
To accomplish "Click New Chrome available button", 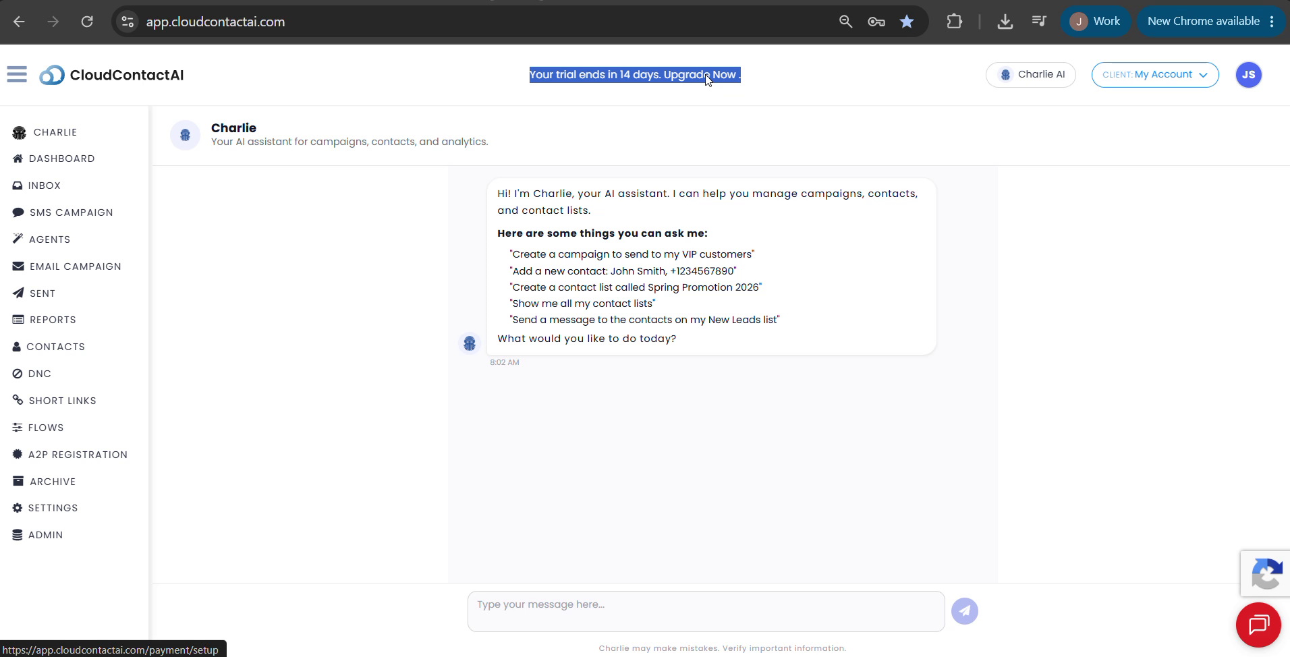I will 1212,22.
